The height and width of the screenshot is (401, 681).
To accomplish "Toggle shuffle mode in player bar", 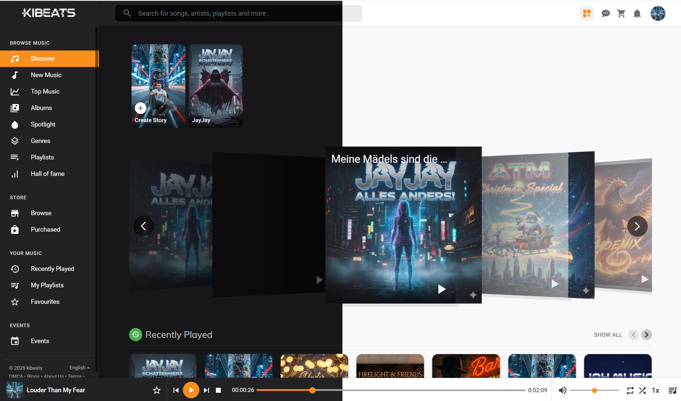I will 642,390.
